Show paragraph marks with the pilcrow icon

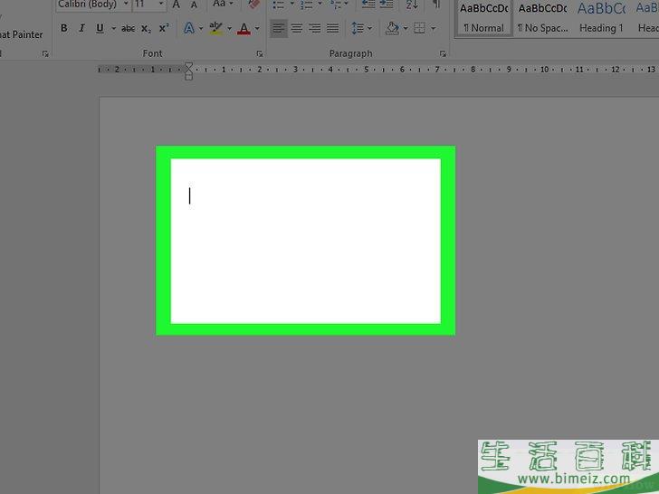(437, 5)
